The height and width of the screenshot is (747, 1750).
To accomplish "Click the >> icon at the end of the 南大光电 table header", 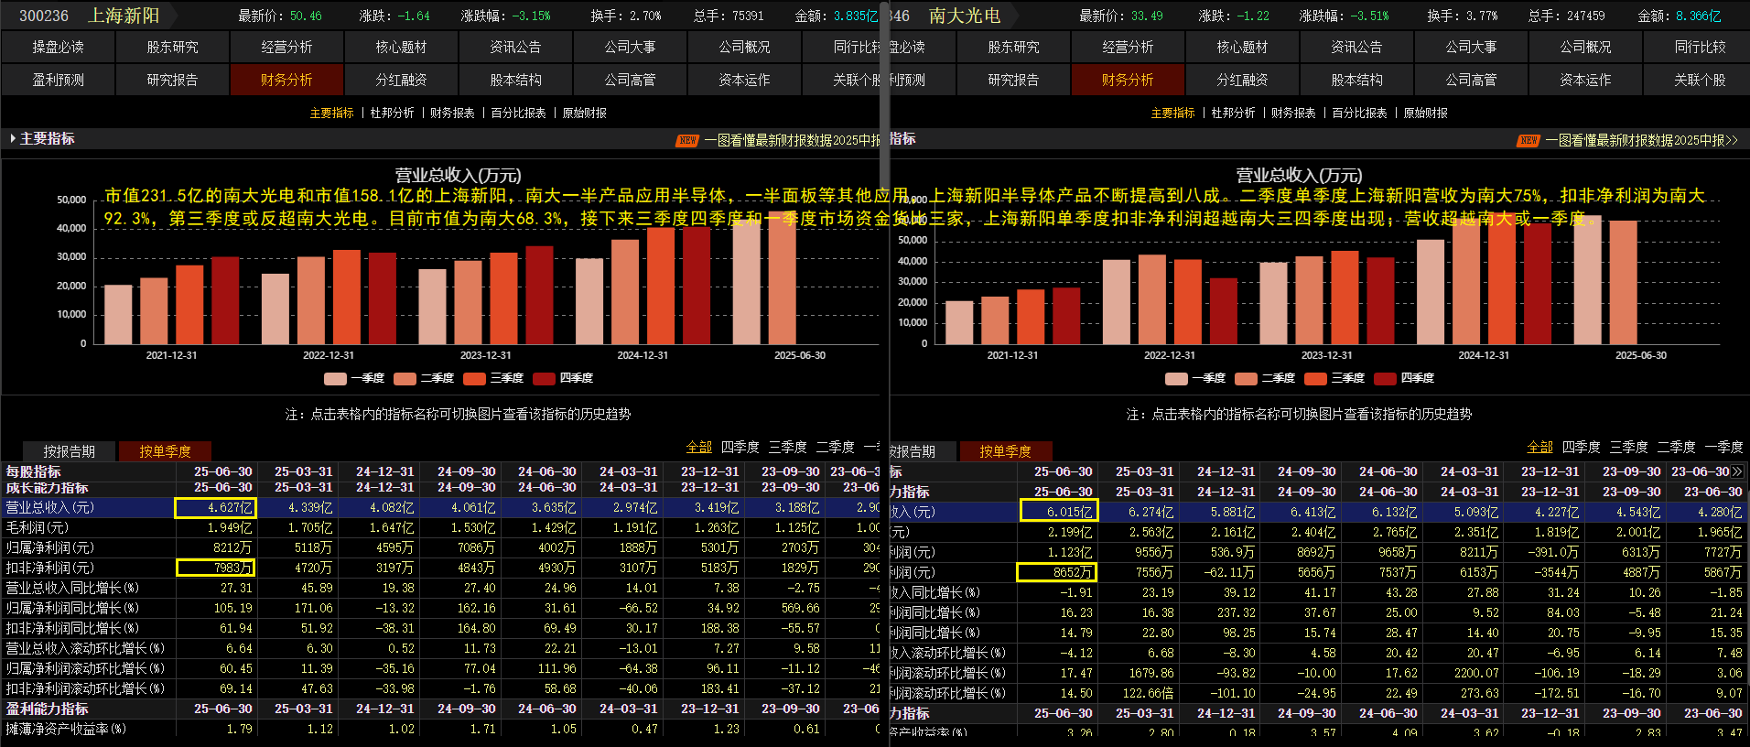I will click(x=1737, y=471).
